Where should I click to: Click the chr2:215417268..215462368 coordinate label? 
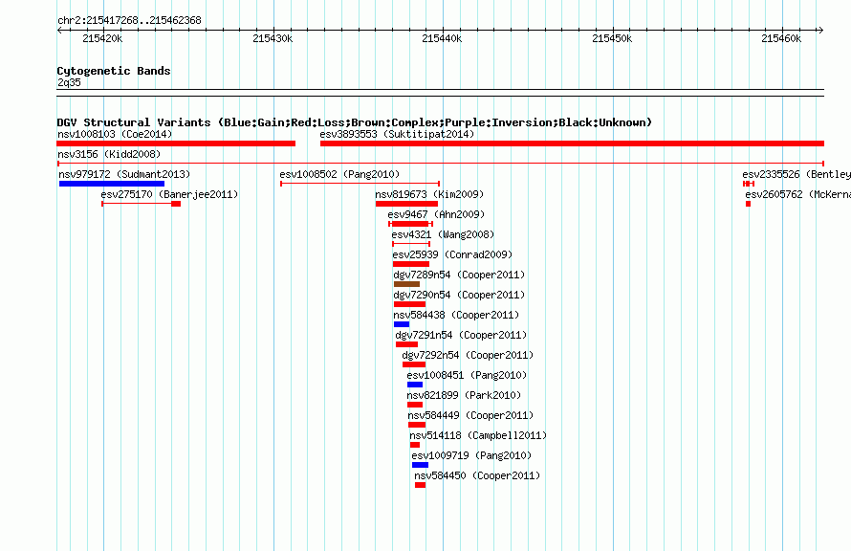(129, 20)
